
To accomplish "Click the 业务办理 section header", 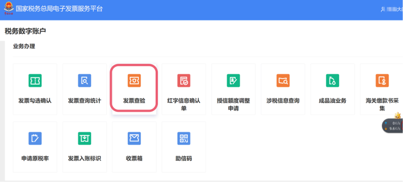I will coord(24,46).
